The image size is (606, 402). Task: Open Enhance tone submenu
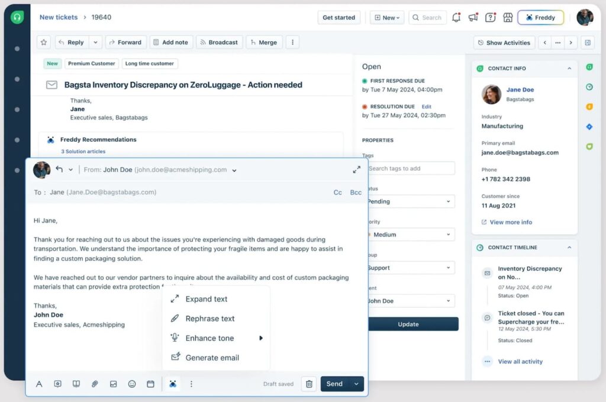point(210,338)
